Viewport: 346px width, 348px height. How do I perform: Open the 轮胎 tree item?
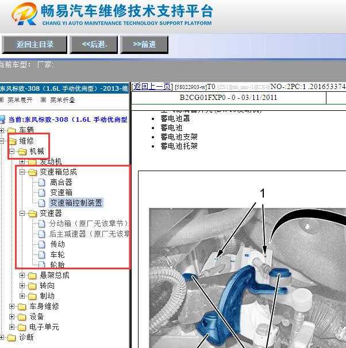click(x=57, y=265)
